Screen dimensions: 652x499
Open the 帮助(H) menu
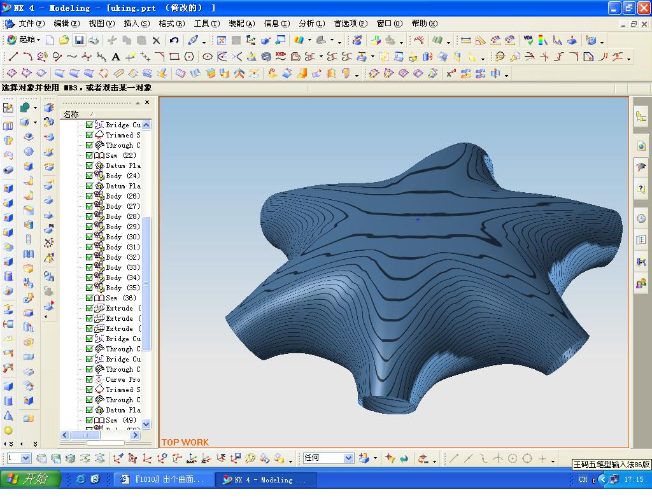coord(425,24)
